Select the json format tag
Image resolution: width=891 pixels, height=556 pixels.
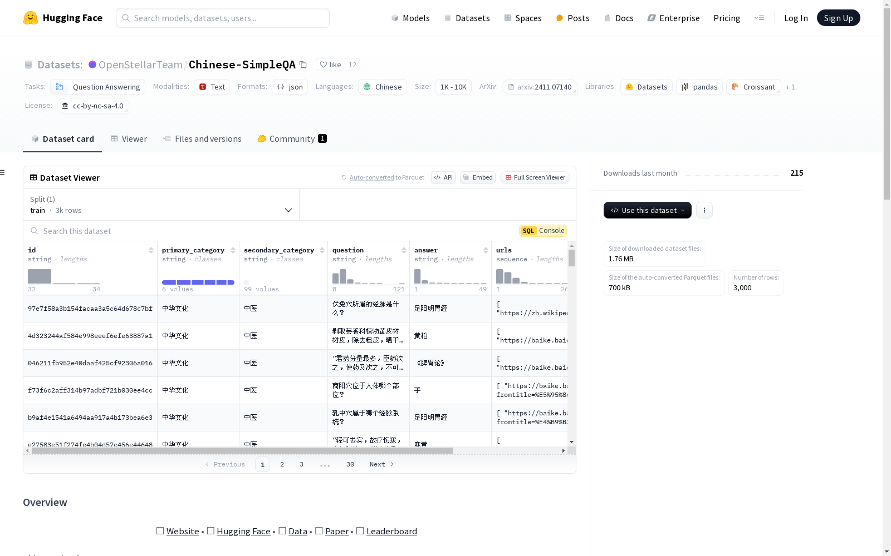pyautogui.click(x=290, y=87)
